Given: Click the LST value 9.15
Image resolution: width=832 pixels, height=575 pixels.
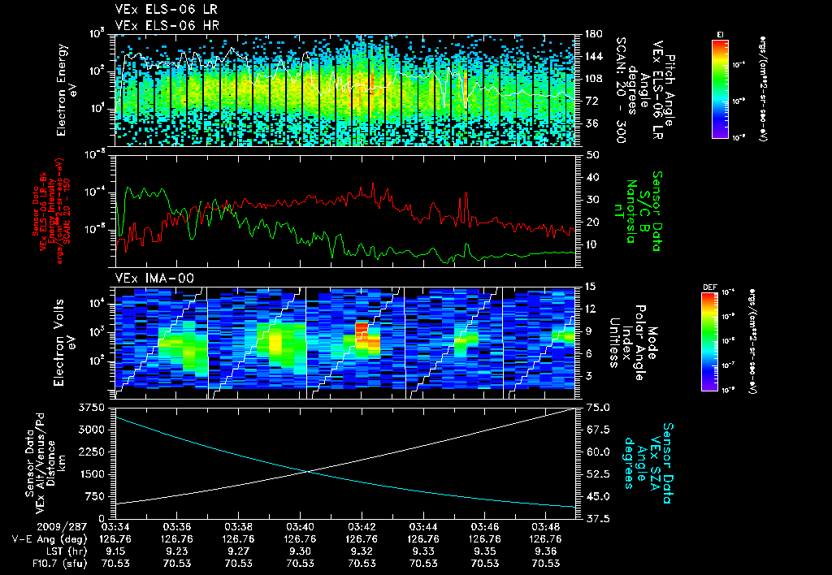Looking at the screenshot, I should pos(115,551).
